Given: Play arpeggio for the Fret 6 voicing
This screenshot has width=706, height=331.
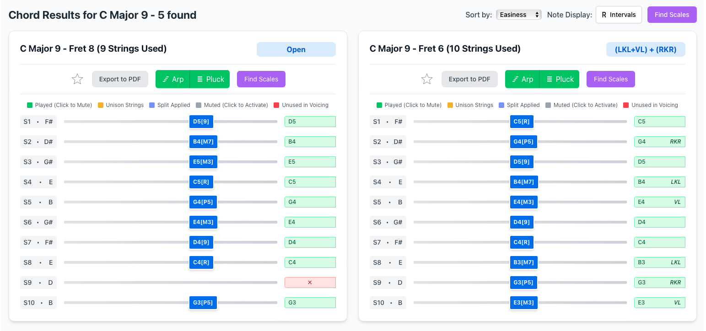Looking at the screenshot, I should (522, 79).
